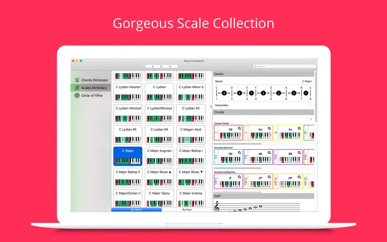The width and height of the screenshot is (387, 242).
Task: Click Common Chords horizontal scrollbar
Action: [x=238, y=144]
